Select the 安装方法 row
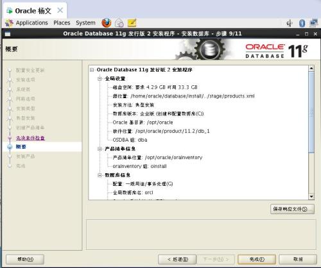Viewport: 321px width, 268px height. coord(134,105)
